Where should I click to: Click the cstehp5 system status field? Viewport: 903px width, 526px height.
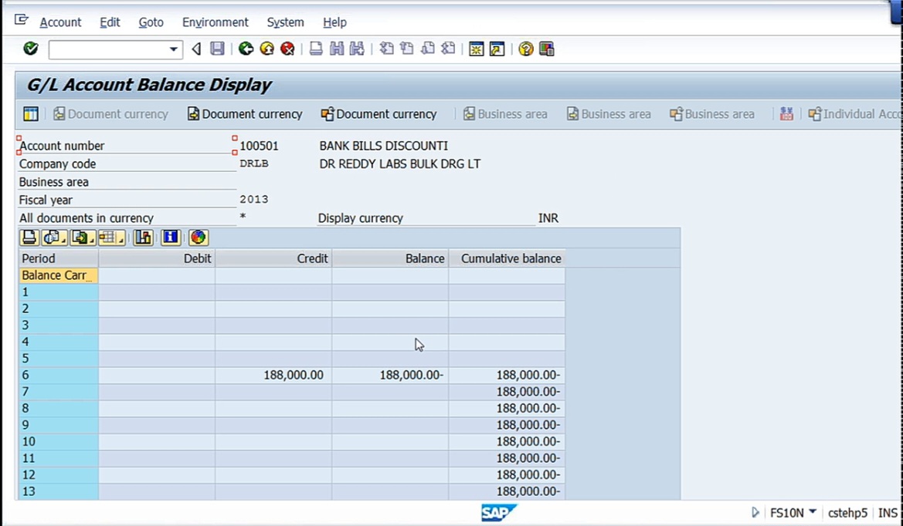[847, 513]
